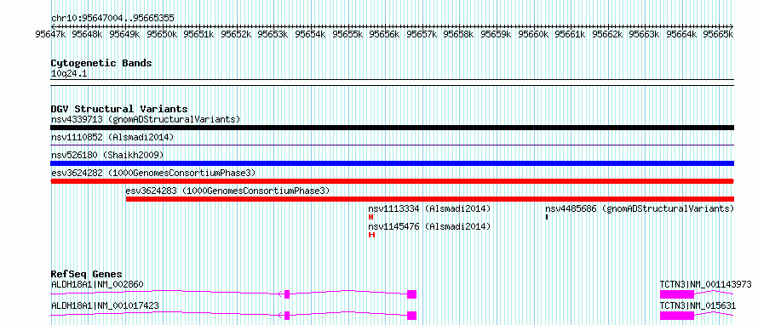Open TCTN3|NM_001143973 gene label
The height and width of the screenshot is (325, 758).
click(x=706, y=284)
